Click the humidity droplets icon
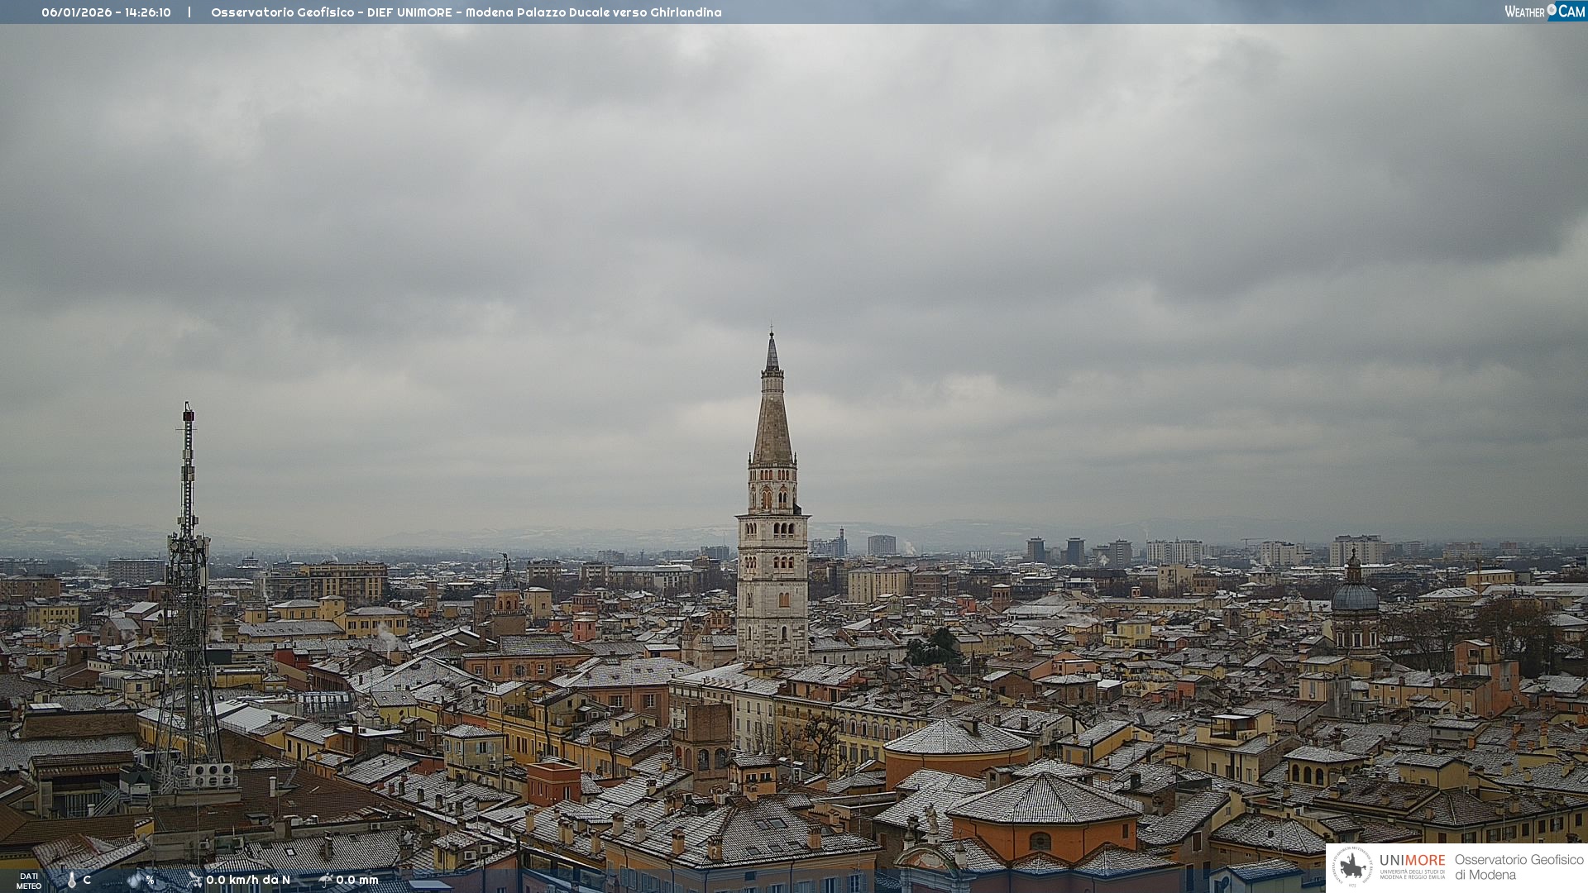Image resolution: width=1588 pixels, height=893 pixels. [135, 880]
